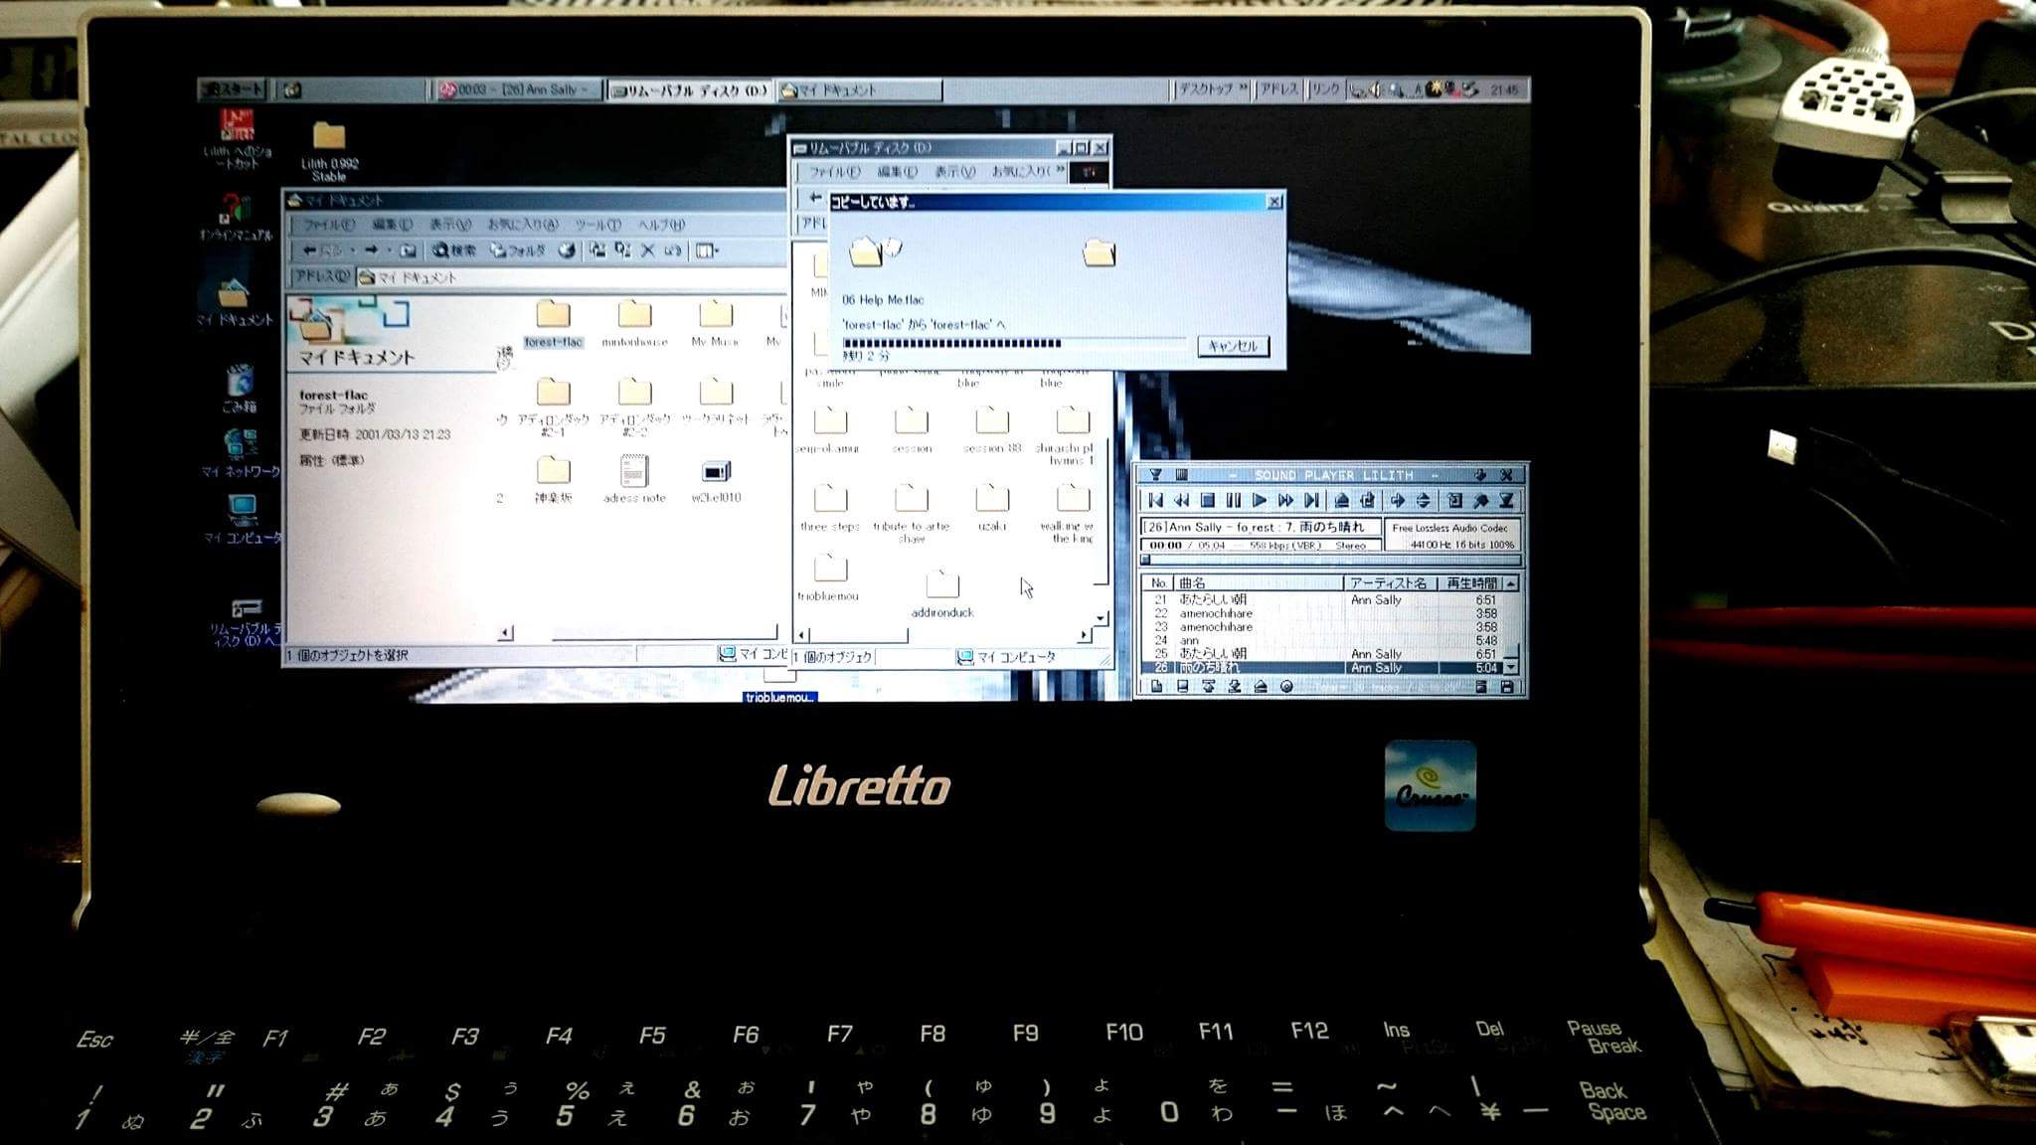2036x1145 pixels.
Task: Click the リンク toolbar label on taskbar
Action: [1325, 89]
